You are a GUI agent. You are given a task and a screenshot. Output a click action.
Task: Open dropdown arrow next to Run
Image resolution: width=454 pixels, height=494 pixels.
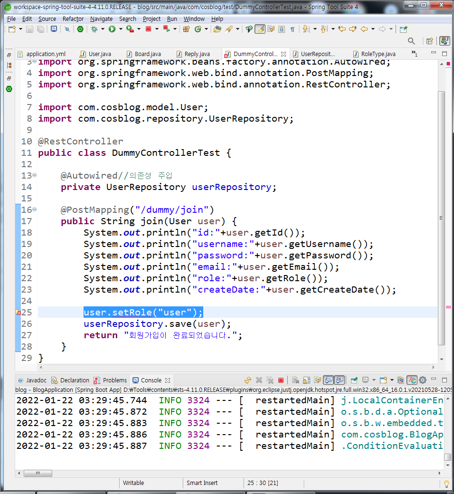point(121,29)
